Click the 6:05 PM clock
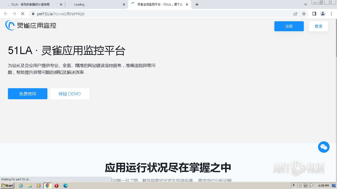The height and width of the screenshot is (189, 337). (323, 186)
